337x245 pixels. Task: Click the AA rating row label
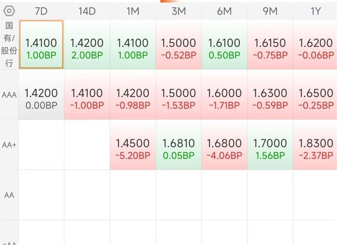pos(9,195)
